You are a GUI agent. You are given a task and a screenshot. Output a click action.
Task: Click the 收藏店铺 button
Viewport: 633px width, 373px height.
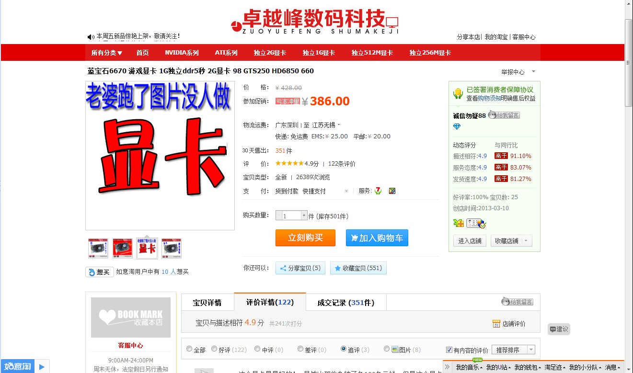pos(506,241)
